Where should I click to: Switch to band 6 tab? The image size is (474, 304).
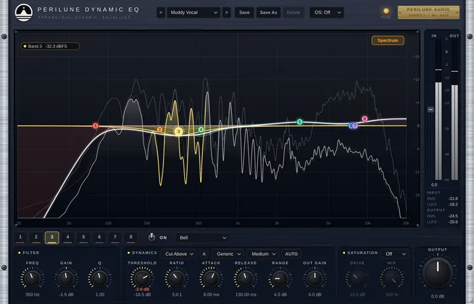(99, 237)
